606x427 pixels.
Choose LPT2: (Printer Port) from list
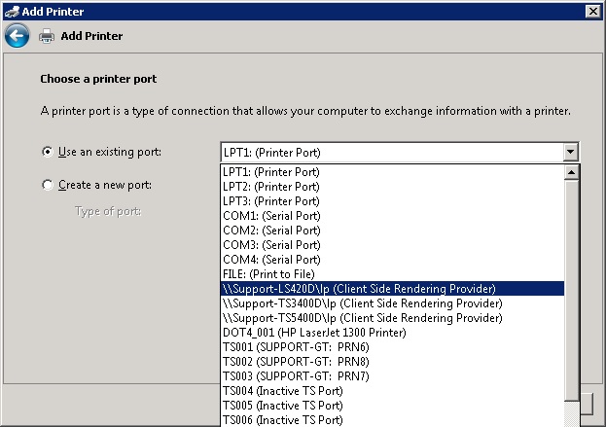[270, 187]
